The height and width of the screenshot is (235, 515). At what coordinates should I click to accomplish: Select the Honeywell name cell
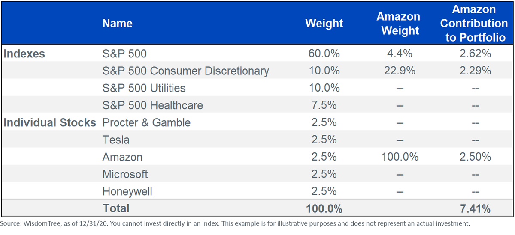pyautogui.click(x=127, y=191)
